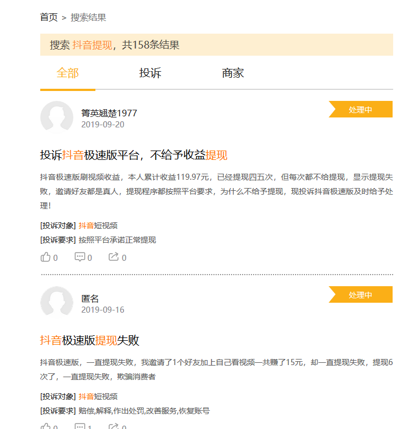Click the 搜索结果 breadcrumb text
Image resolution: width=413 pixels, height=429 pixels.
tap(88, 18)
